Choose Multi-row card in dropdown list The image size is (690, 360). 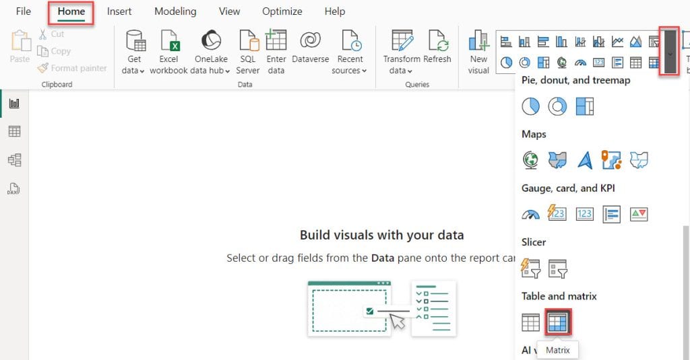click(x=612, y=214)
